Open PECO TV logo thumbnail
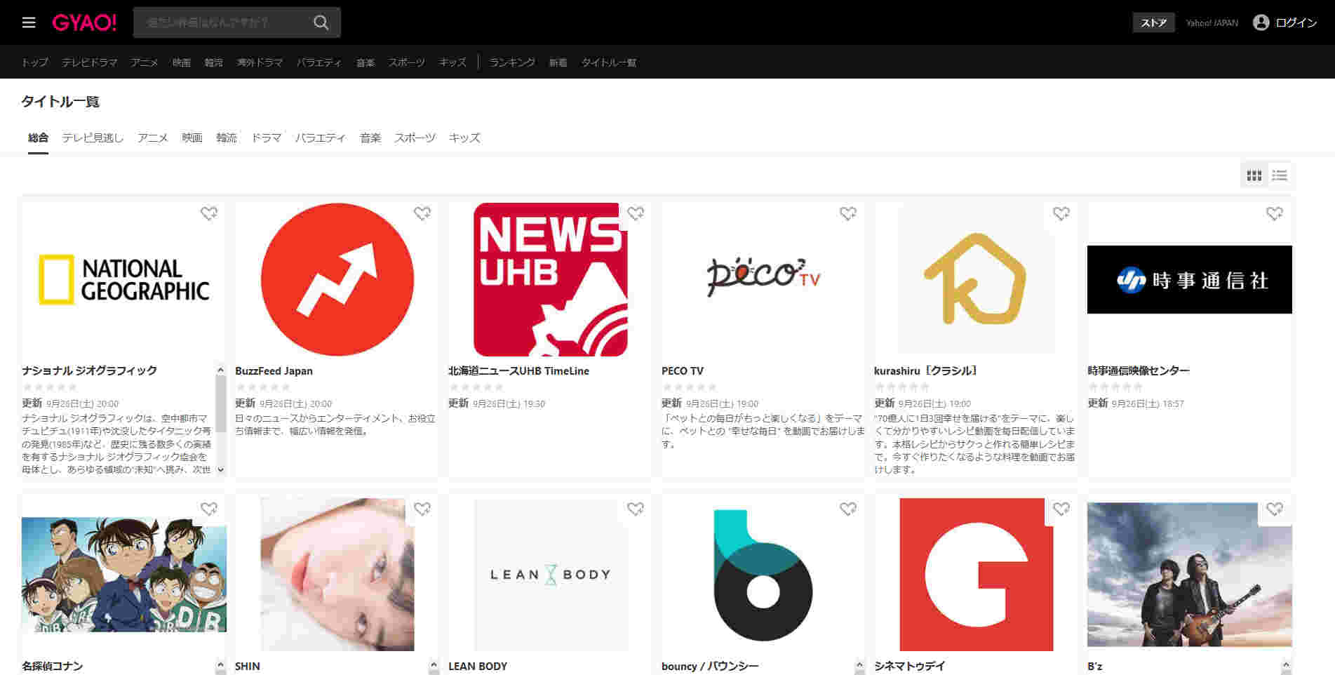Viewport: 1335px width, 675px height. pyautogui.click(x=763, y=279)
